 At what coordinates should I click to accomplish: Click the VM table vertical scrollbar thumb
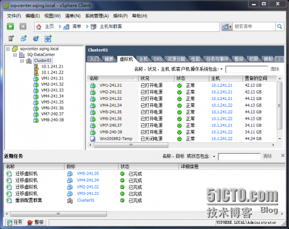(x=279, y=106)
